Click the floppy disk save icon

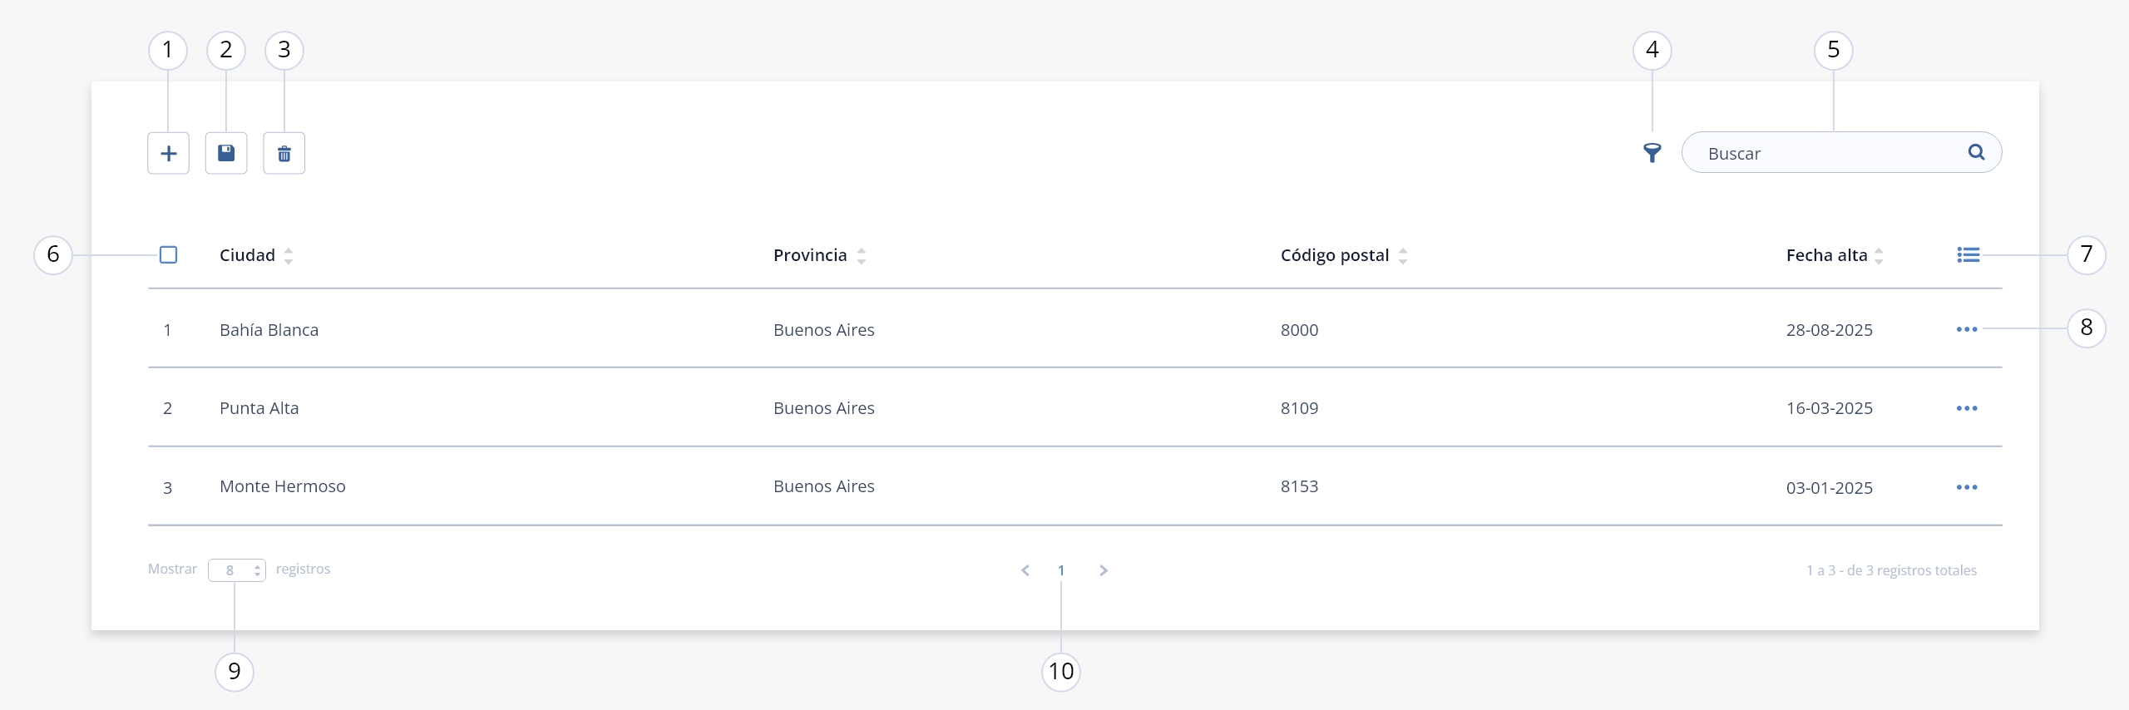pyautogui.click(x=226, y=153)
